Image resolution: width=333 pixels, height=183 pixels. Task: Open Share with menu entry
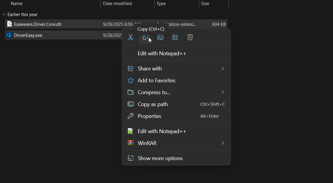point(176,69)
